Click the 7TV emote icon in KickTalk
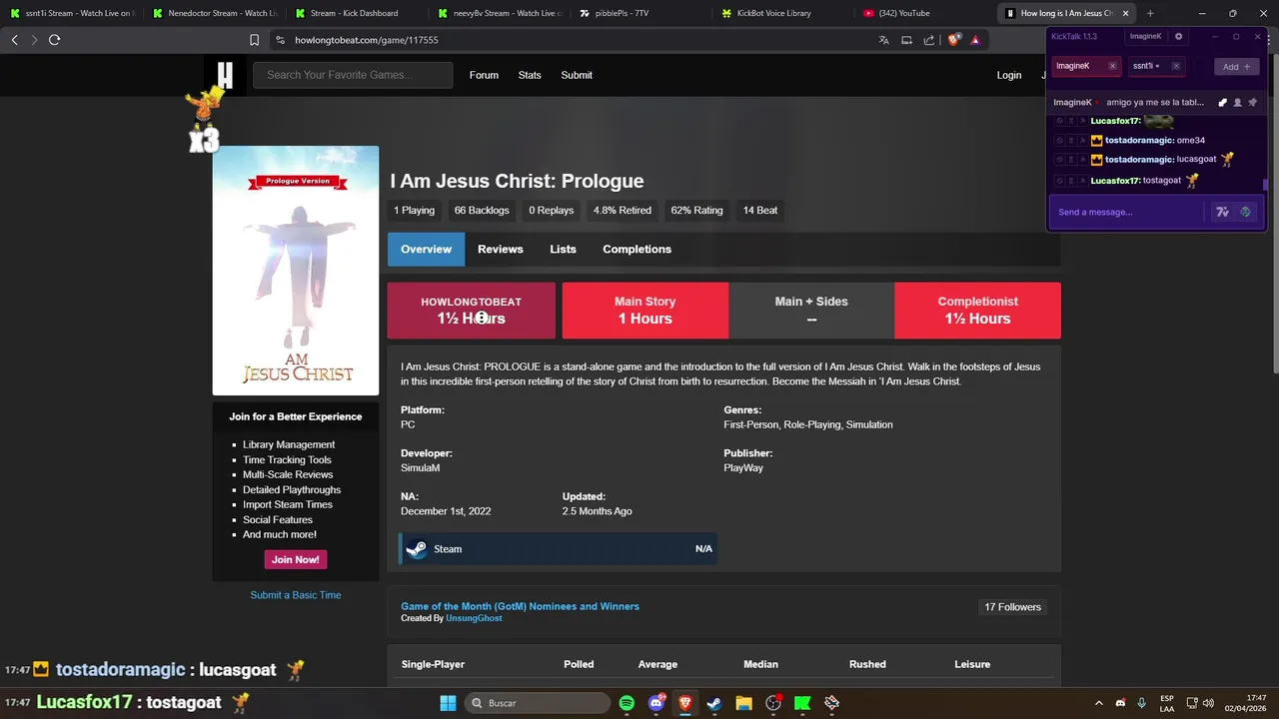The height and width of the screenshot is (719, 1279). tap(1222, 212)
